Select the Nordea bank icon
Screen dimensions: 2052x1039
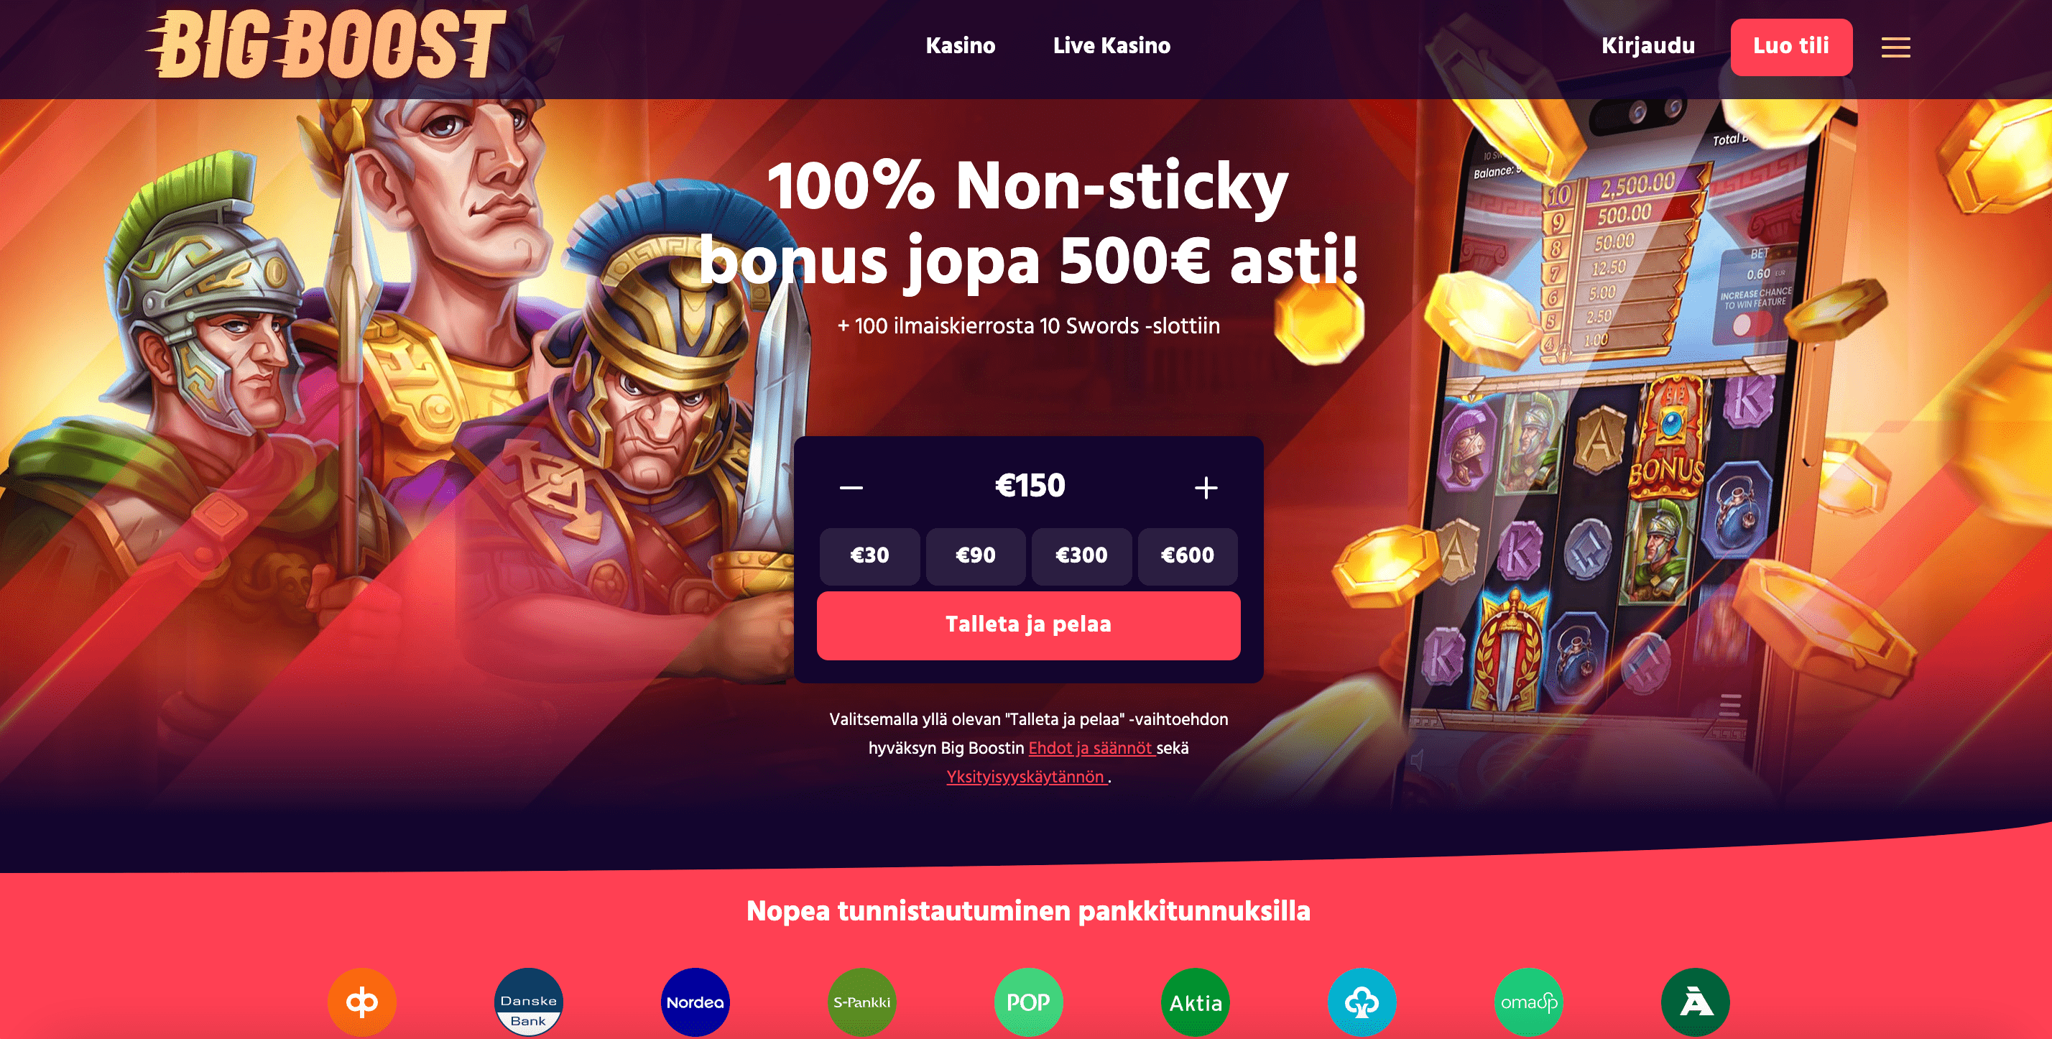click(x=695, y=1002)
